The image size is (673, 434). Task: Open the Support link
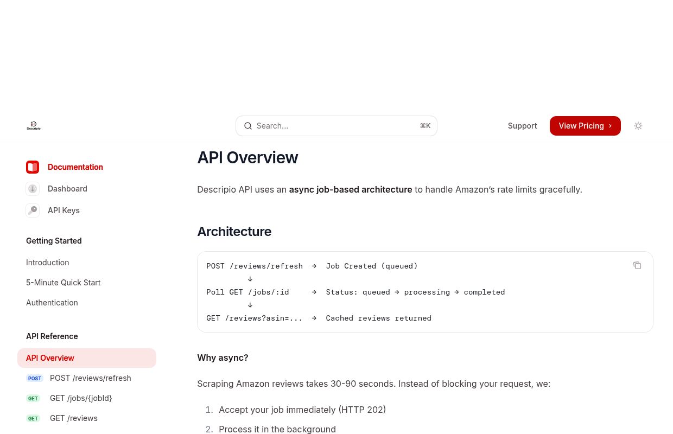(522, 126)
